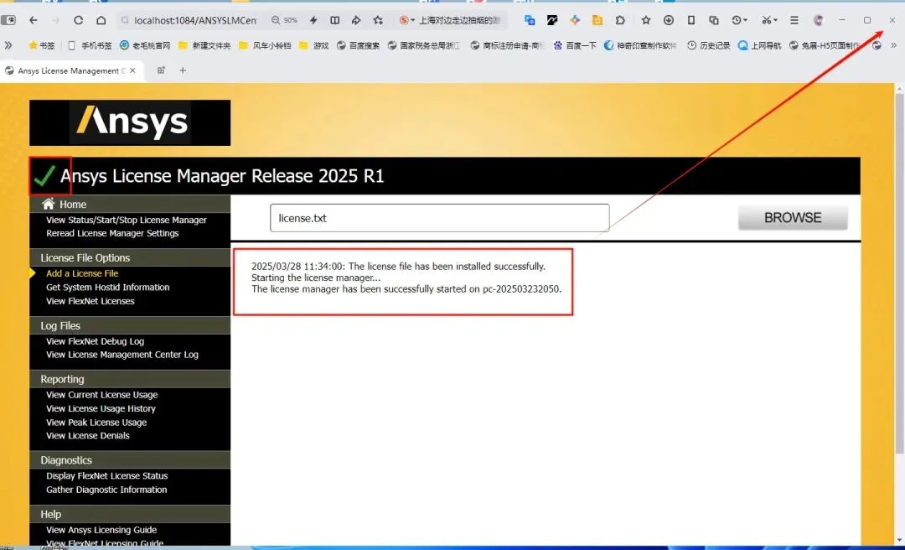Open the 新建文件夹 bookmark folder
This screenshot has height=550, width=905.
pyautogui.click(x=204, y=45)
